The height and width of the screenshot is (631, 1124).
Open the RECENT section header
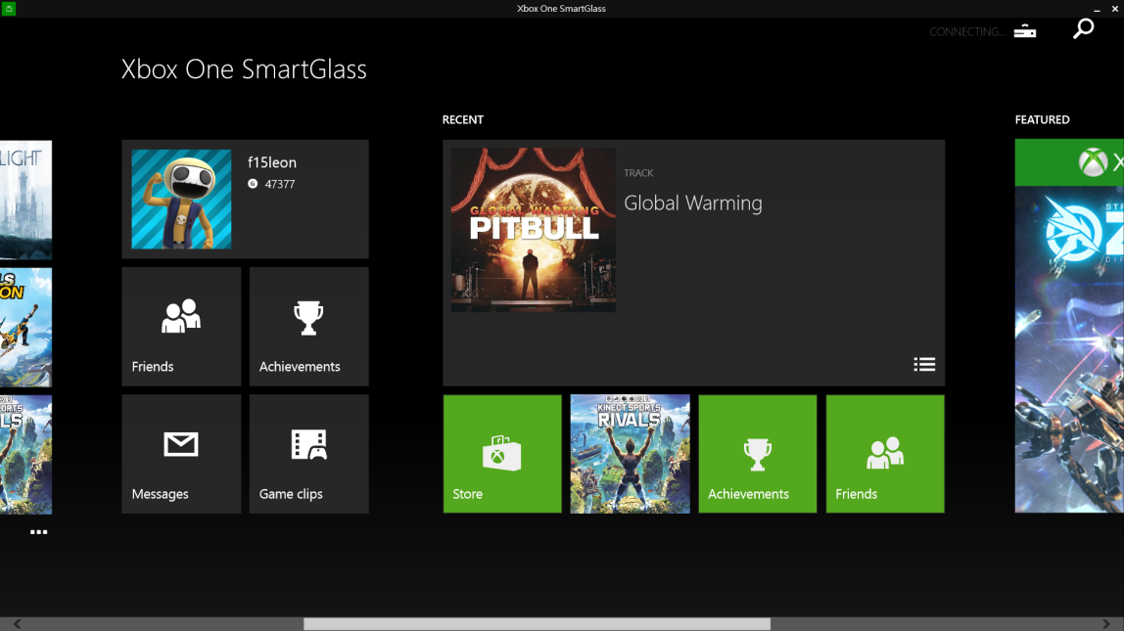click(x=462, y=119)
